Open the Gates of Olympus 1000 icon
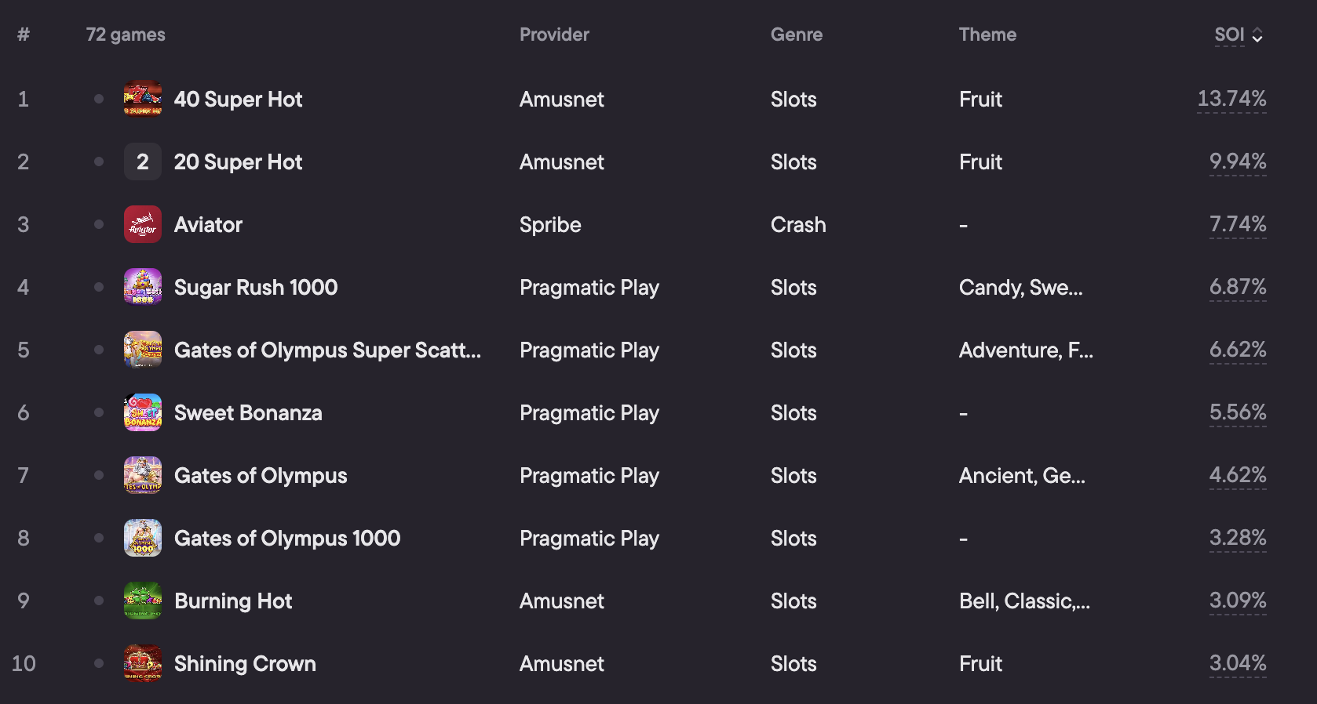 click(143, 538)
